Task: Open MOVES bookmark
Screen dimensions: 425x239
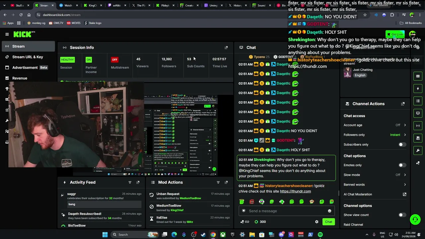Action: (x=73, y=23)
